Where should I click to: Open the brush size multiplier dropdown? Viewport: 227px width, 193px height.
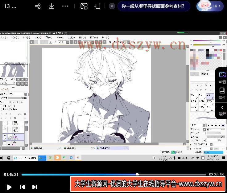[204, 129]
